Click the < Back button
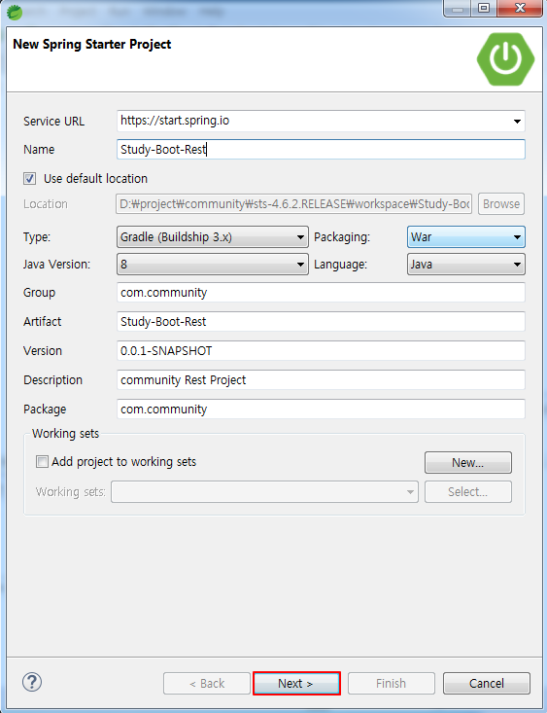 (207, 683)
